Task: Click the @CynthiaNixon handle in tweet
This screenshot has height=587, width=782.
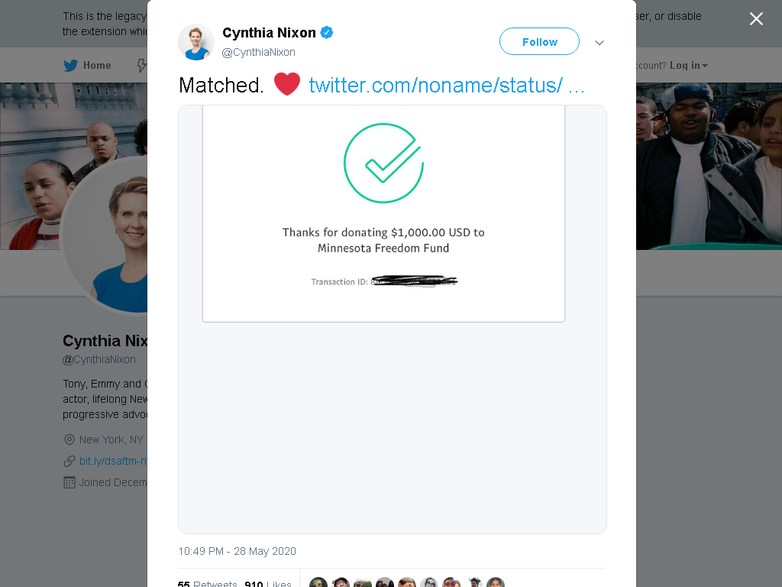Action: pyautogui.click(x=258, y=52)
